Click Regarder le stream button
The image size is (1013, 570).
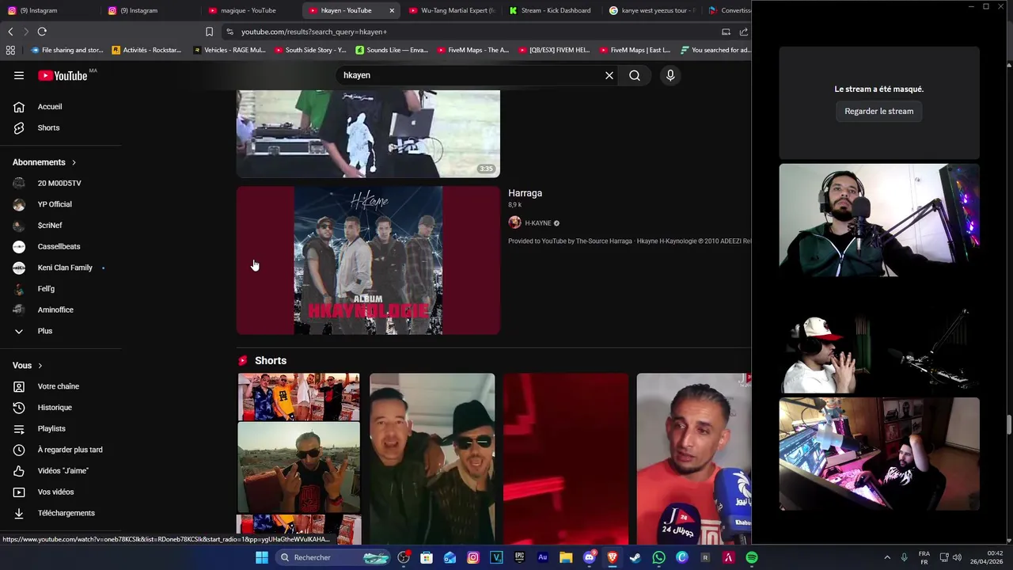(x=878, y=111)
